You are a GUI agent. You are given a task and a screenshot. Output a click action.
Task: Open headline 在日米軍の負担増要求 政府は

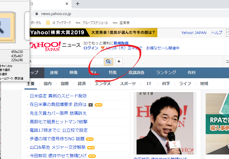(x=58, y=105)
